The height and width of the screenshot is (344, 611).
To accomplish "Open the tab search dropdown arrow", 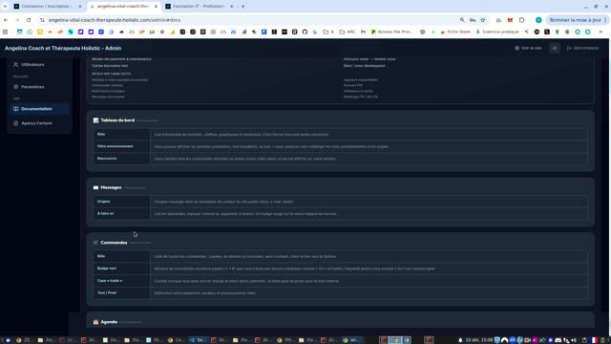I will pyautogui.click(x=5, y=7).
